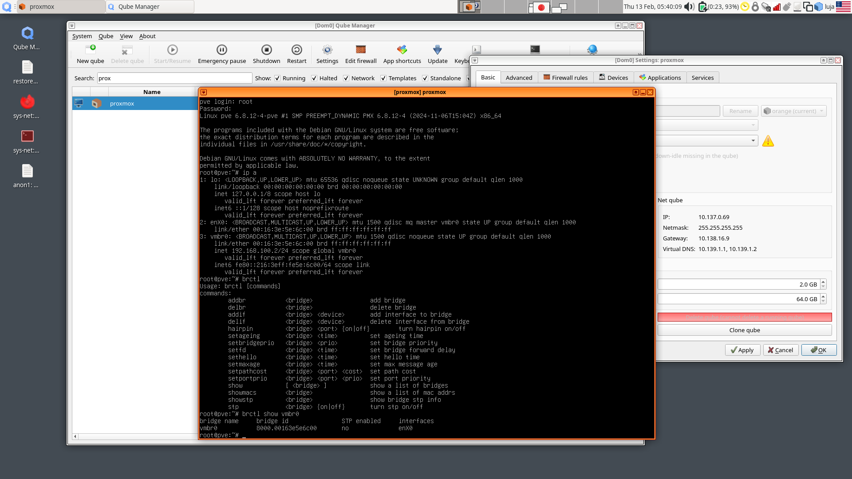The height and width of the screenshot is (479, 852).
Task: Toggle the Network filter checkbox
Action: 346,78
